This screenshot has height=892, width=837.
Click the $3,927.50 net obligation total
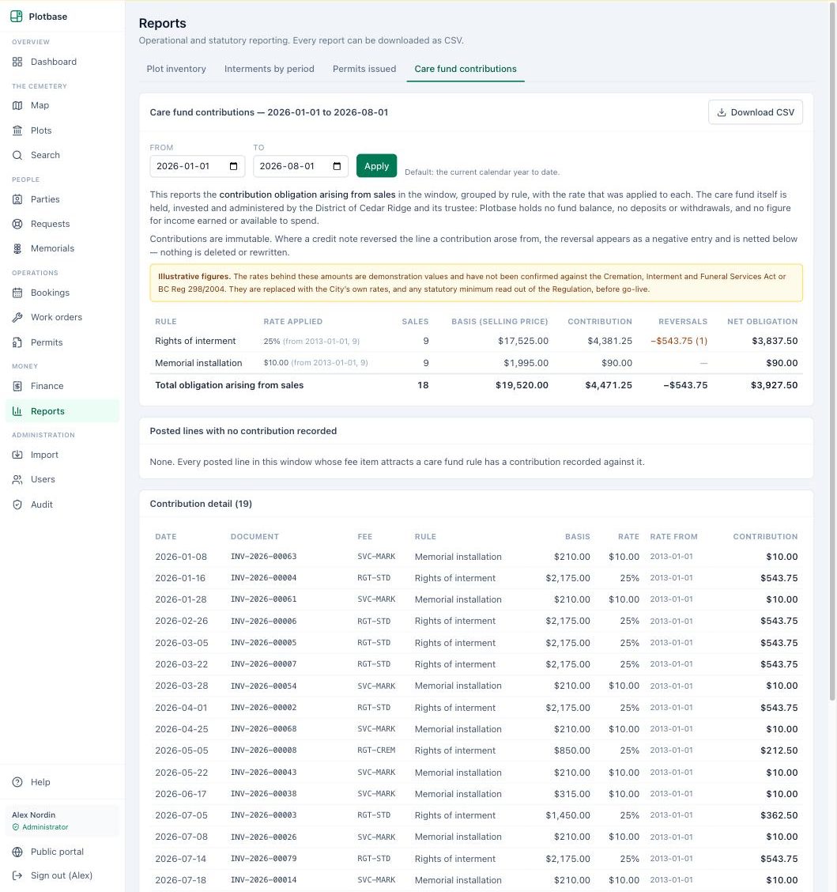tap(774, 385)
